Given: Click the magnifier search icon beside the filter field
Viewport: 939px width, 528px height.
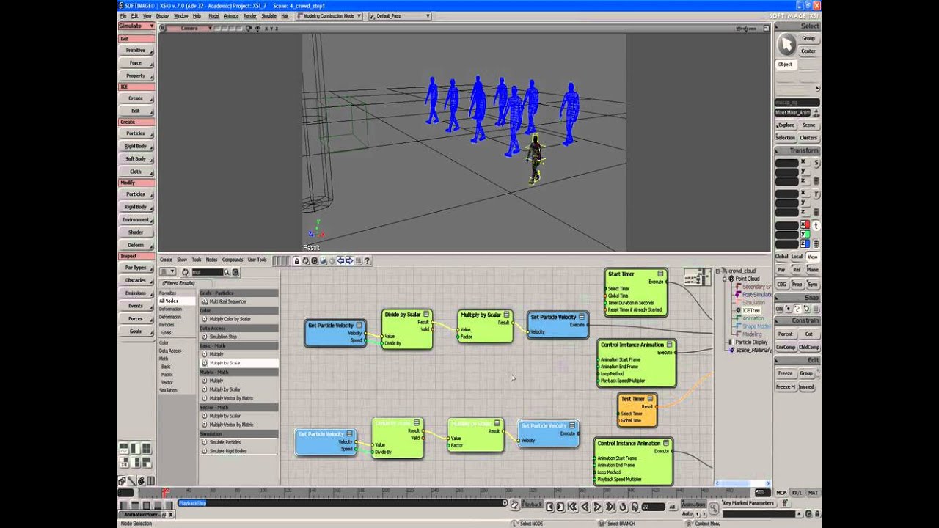Looking at the screenshot, I should pyautogui.click(x=227, y=272).
